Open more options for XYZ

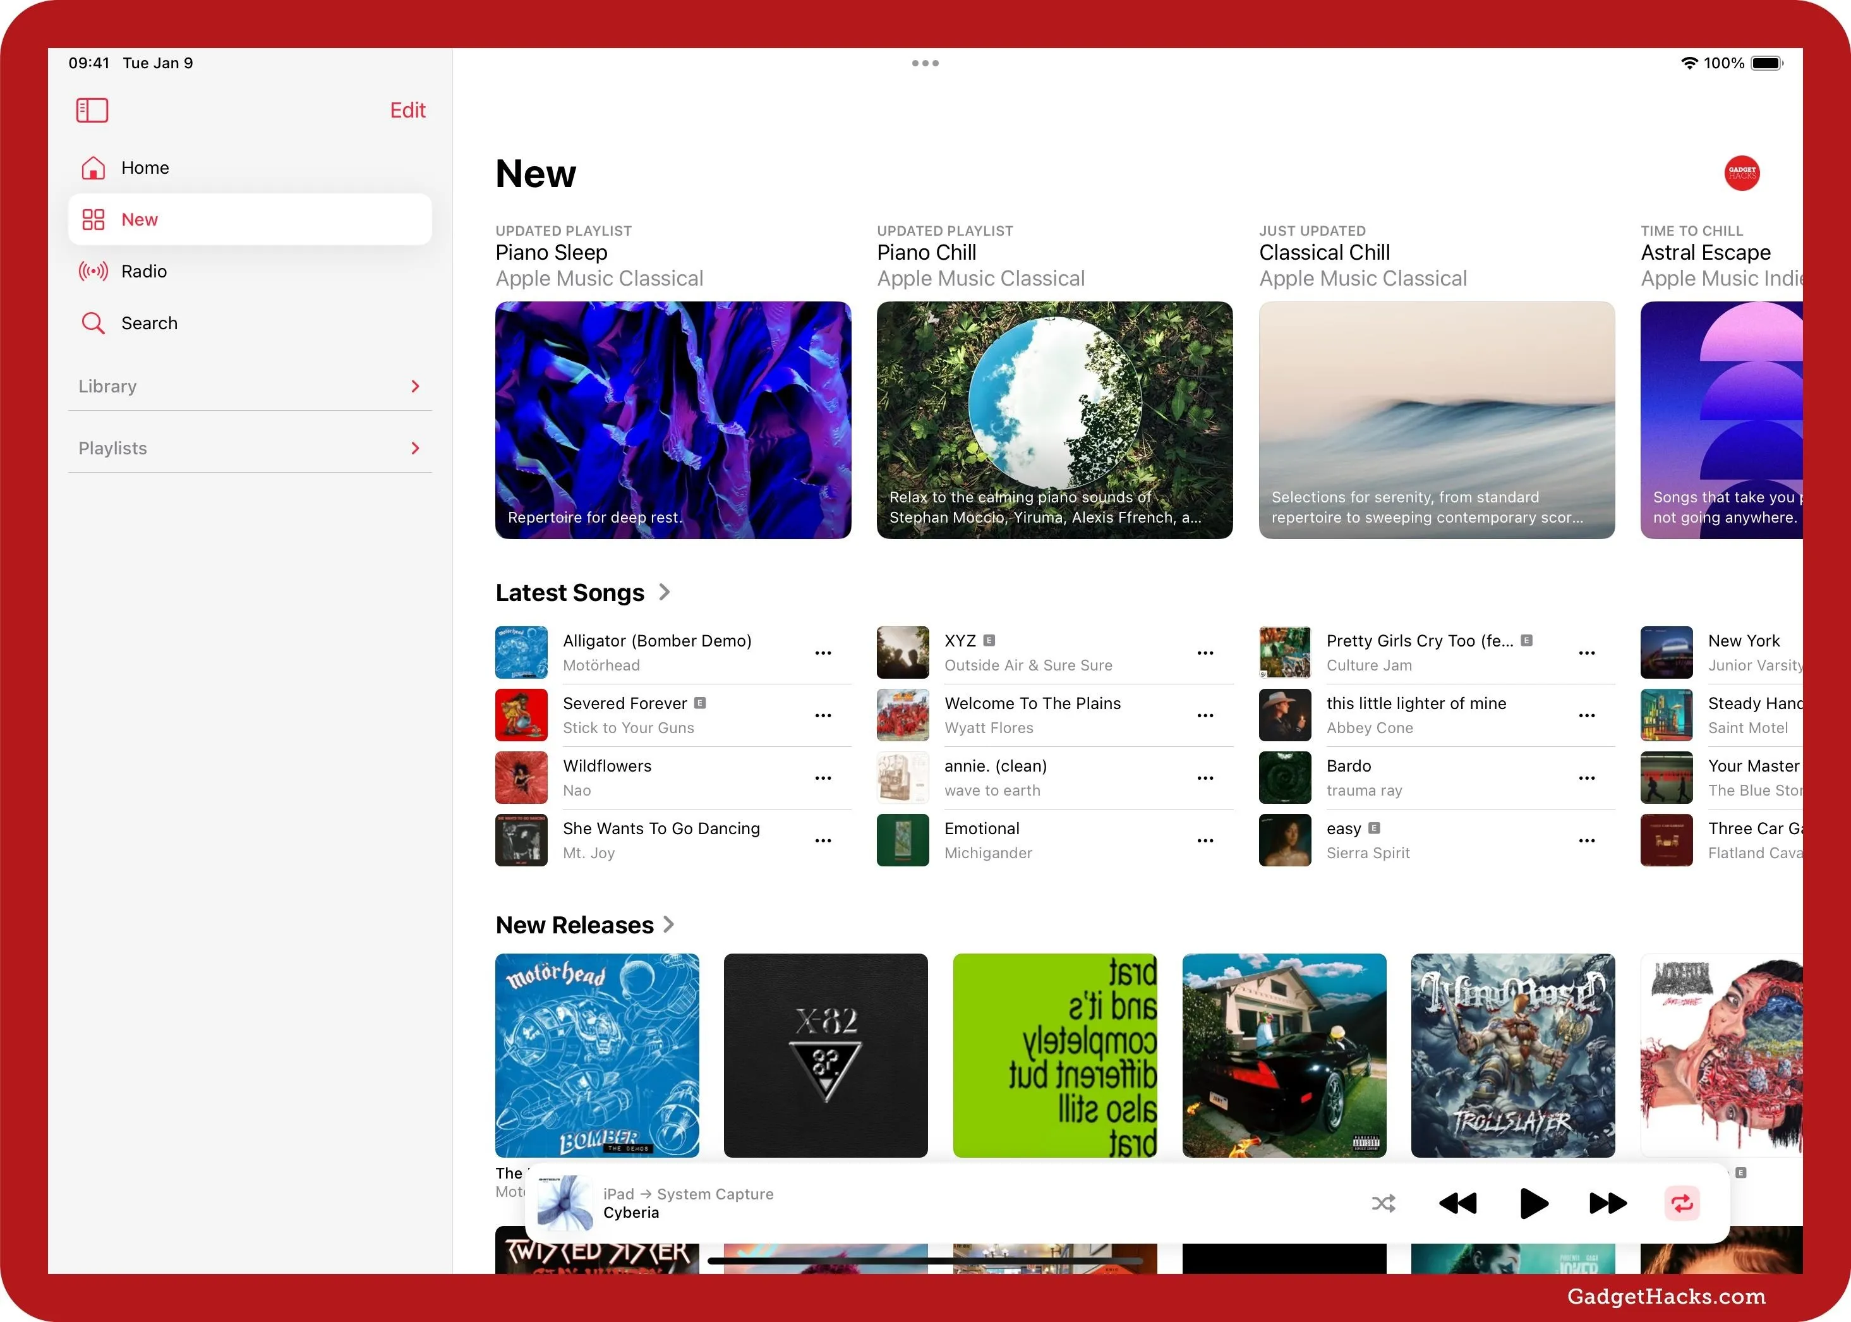point(1205,653)
